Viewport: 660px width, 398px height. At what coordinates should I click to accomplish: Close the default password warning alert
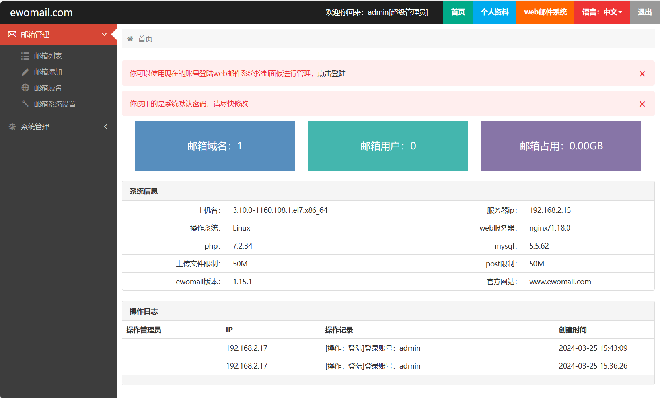click(x=642, y=104)
